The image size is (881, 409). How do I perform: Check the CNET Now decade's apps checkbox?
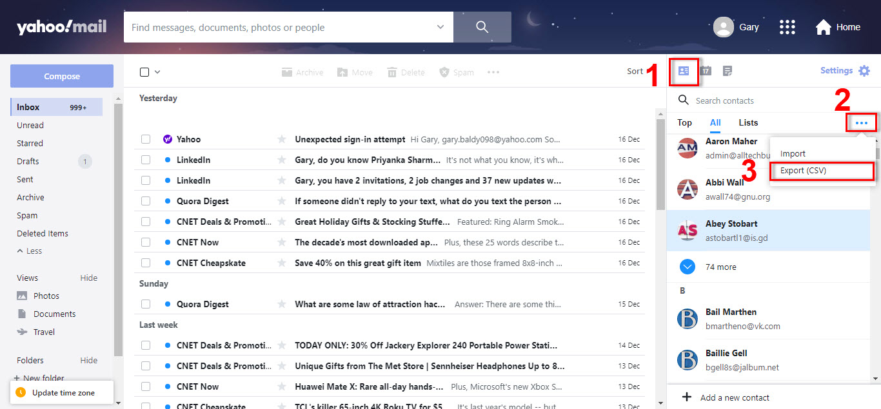(x=146, y=242)
